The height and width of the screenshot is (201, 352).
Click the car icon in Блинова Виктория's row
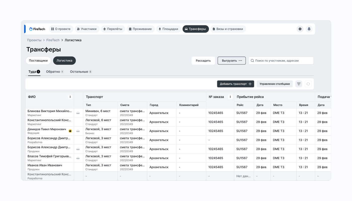point(78,113)
